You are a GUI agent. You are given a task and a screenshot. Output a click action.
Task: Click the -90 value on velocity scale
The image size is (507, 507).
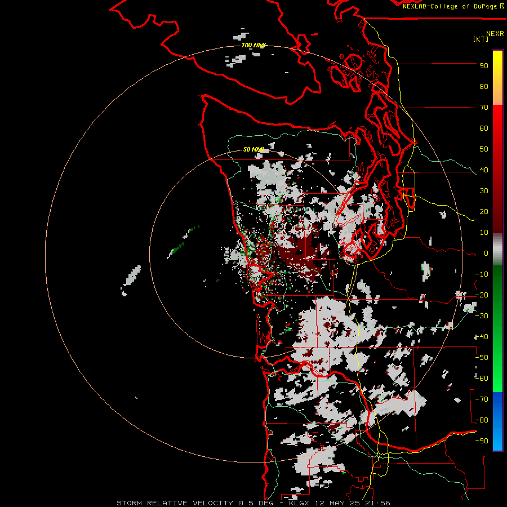point(482,441)
